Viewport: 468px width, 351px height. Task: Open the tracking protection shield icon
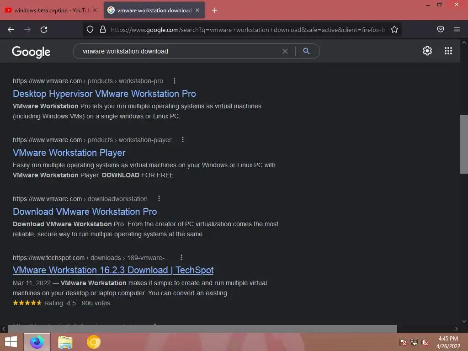(x=90, y=29)
